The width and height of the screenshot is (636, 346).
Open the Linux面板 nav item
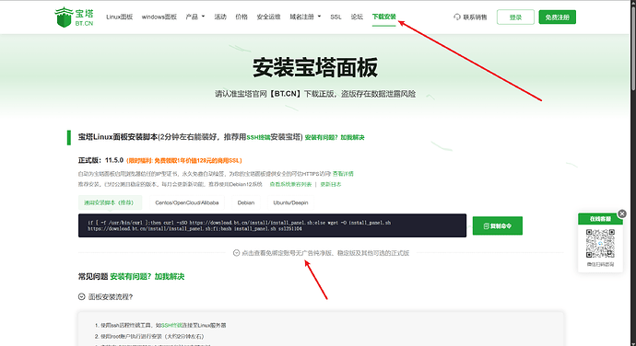click(119, 17)
